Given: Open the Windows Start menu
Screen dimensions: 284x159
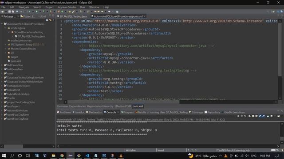Looking at the screenshot, I should click(x=4, y=155).
